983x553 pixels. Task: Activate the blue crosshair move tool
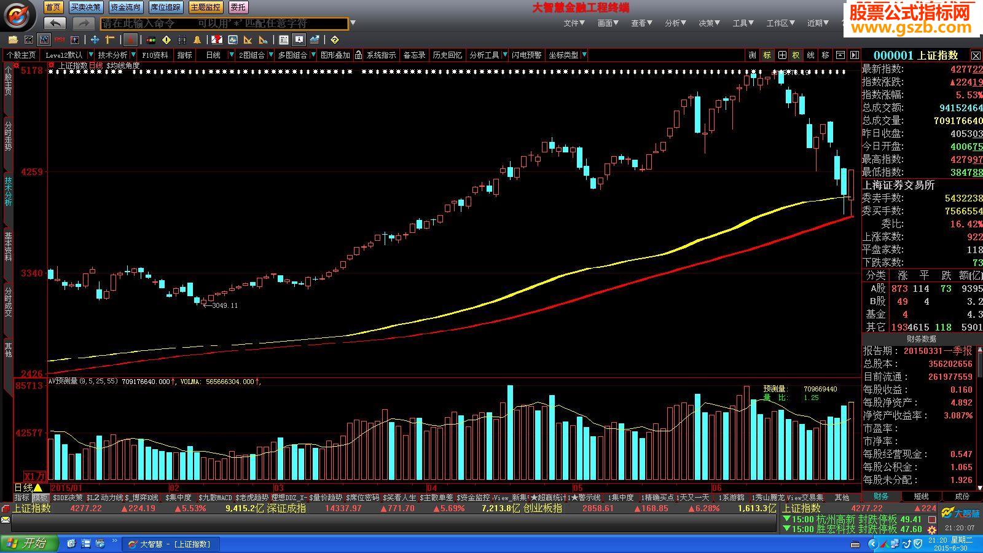(x=95, y=40)
